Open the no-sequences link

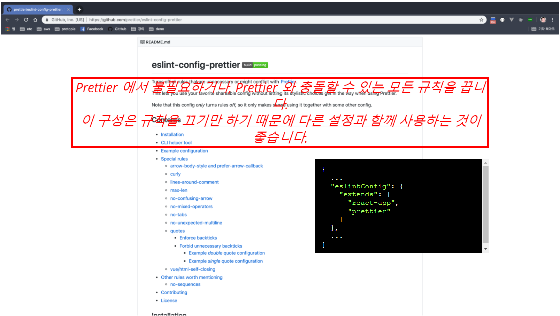point(185,284)
